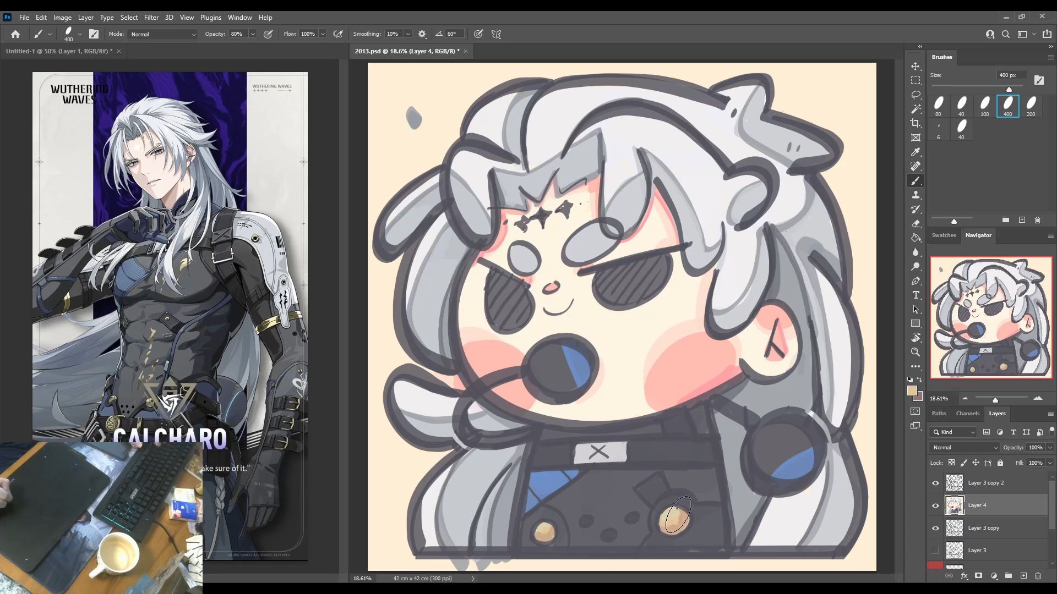The image size is (1057, 594).
Task: Hide Layer 4 using its eye icon
Action: click(x=935, y=505)
